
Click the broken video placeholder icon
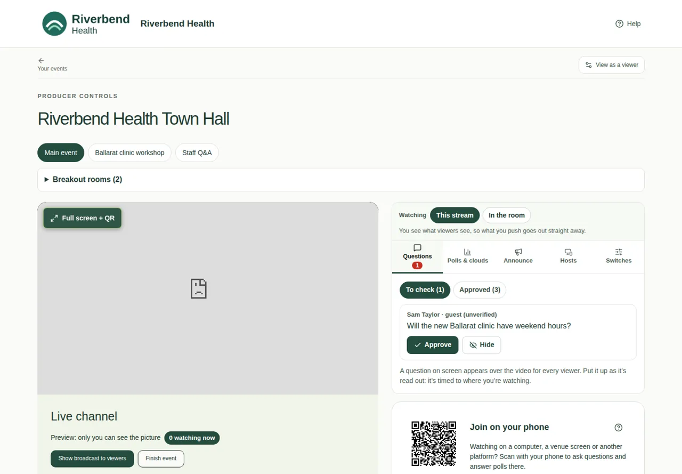coord(199,288)
